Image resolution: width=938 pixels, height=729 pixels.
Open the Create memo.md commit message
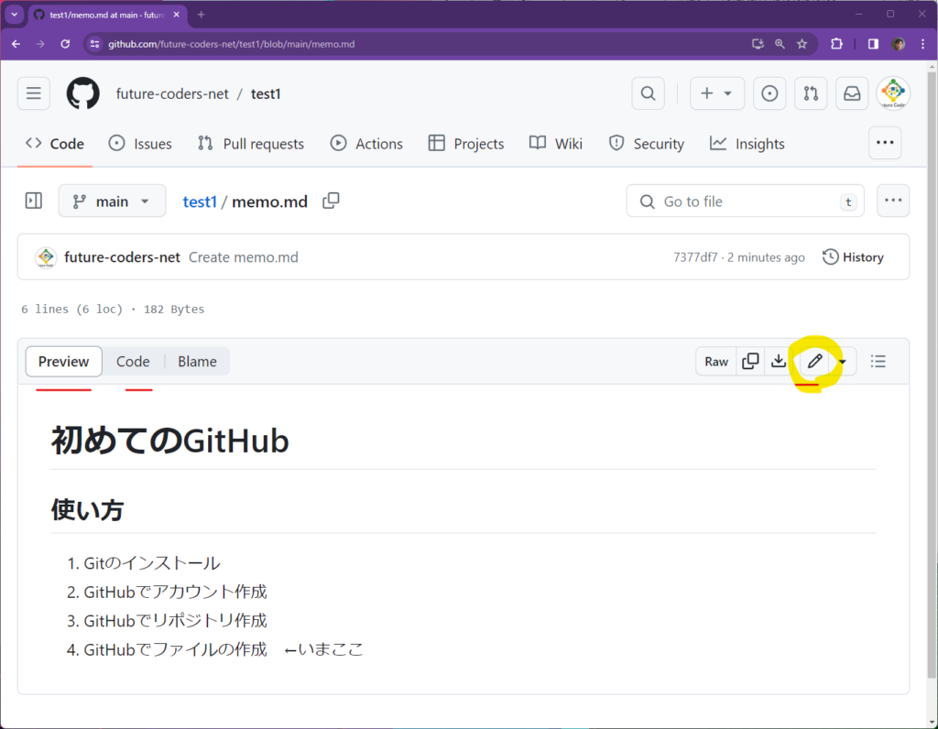[244, 257]
